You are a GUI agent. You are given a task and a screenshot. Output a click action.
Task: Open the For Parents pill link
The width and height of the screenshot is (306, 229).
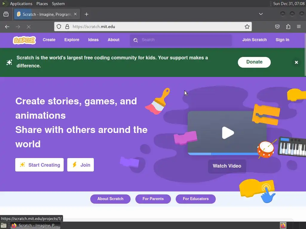click(153, 199)
